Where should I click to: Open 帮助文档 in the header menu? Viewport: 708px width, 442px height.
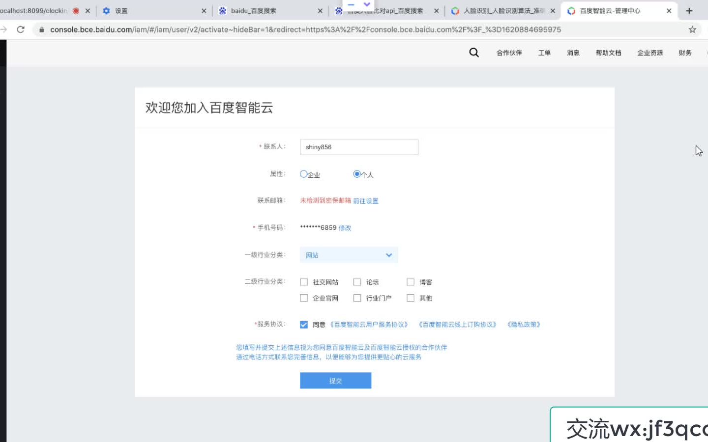click(x=609, y=53)
